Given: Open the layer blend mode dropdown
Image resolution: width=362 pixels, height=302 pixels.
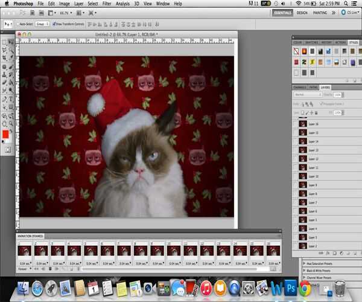Looking at the screenshot, I should (308, 94).
